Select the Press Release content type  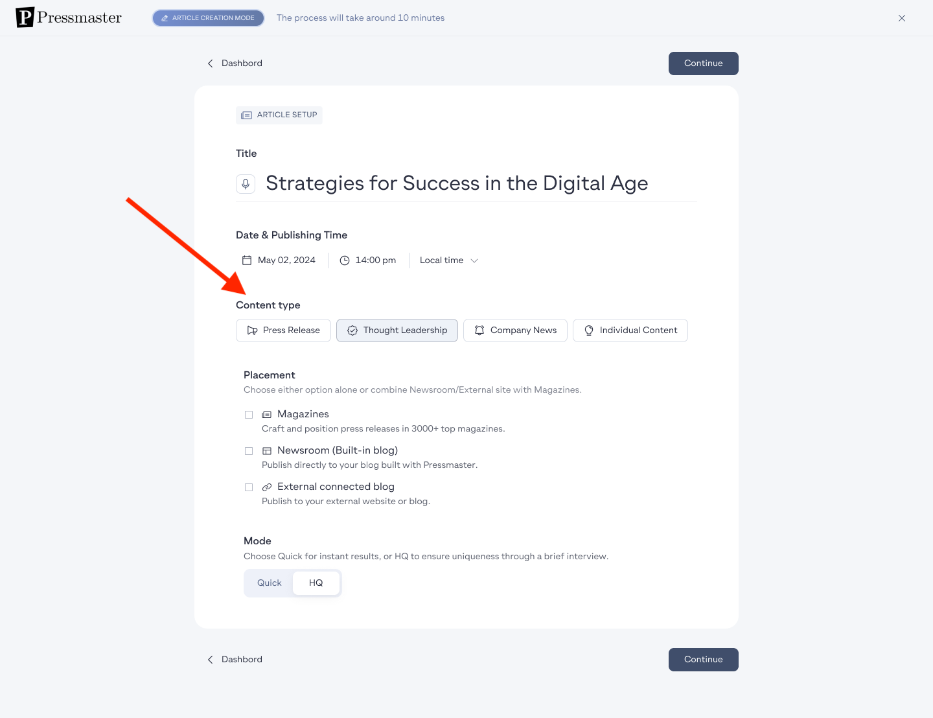[284, 330]
